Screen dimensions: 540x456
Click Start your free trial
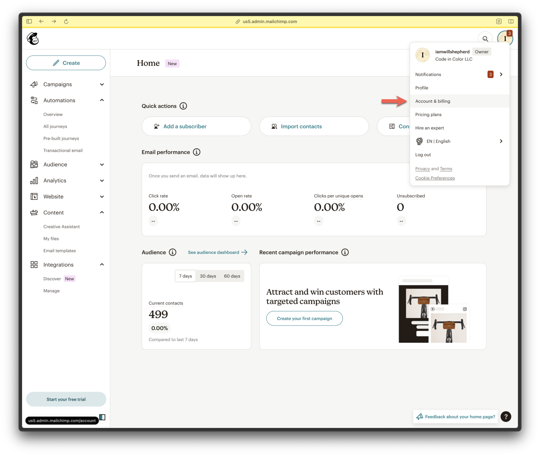[x=66, y=399]
